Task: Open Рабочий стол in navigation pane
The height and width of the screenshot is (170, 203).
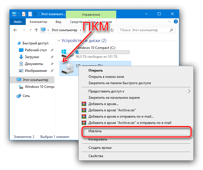Action: [x=36, y=50]
